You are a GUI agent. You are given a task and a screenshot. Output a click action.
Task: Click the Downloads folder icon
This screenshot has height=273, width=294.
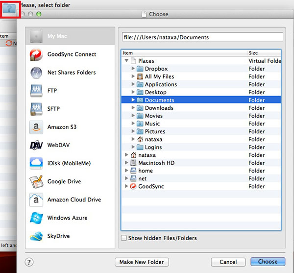point(140,108)
